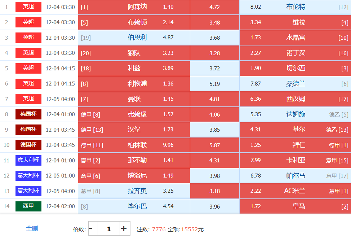Toggle draw odds 5.87 in 柏林联 match

(215, 145)
